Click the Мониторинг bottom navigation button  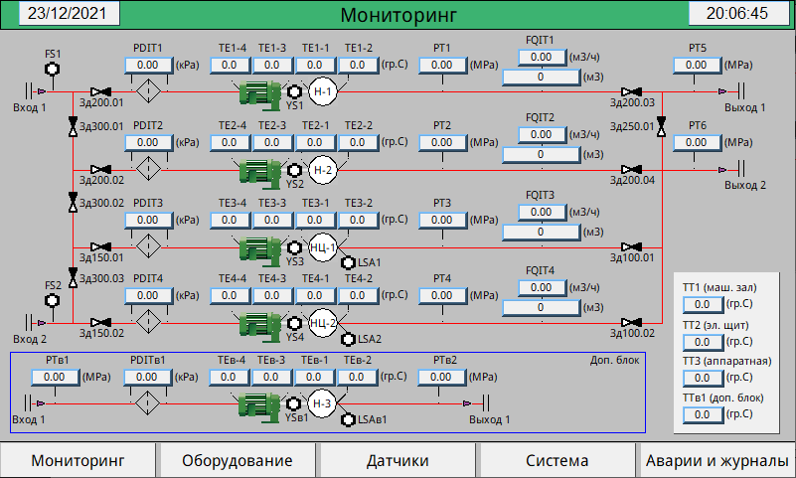pyautogui.click(x=78, y=461)
